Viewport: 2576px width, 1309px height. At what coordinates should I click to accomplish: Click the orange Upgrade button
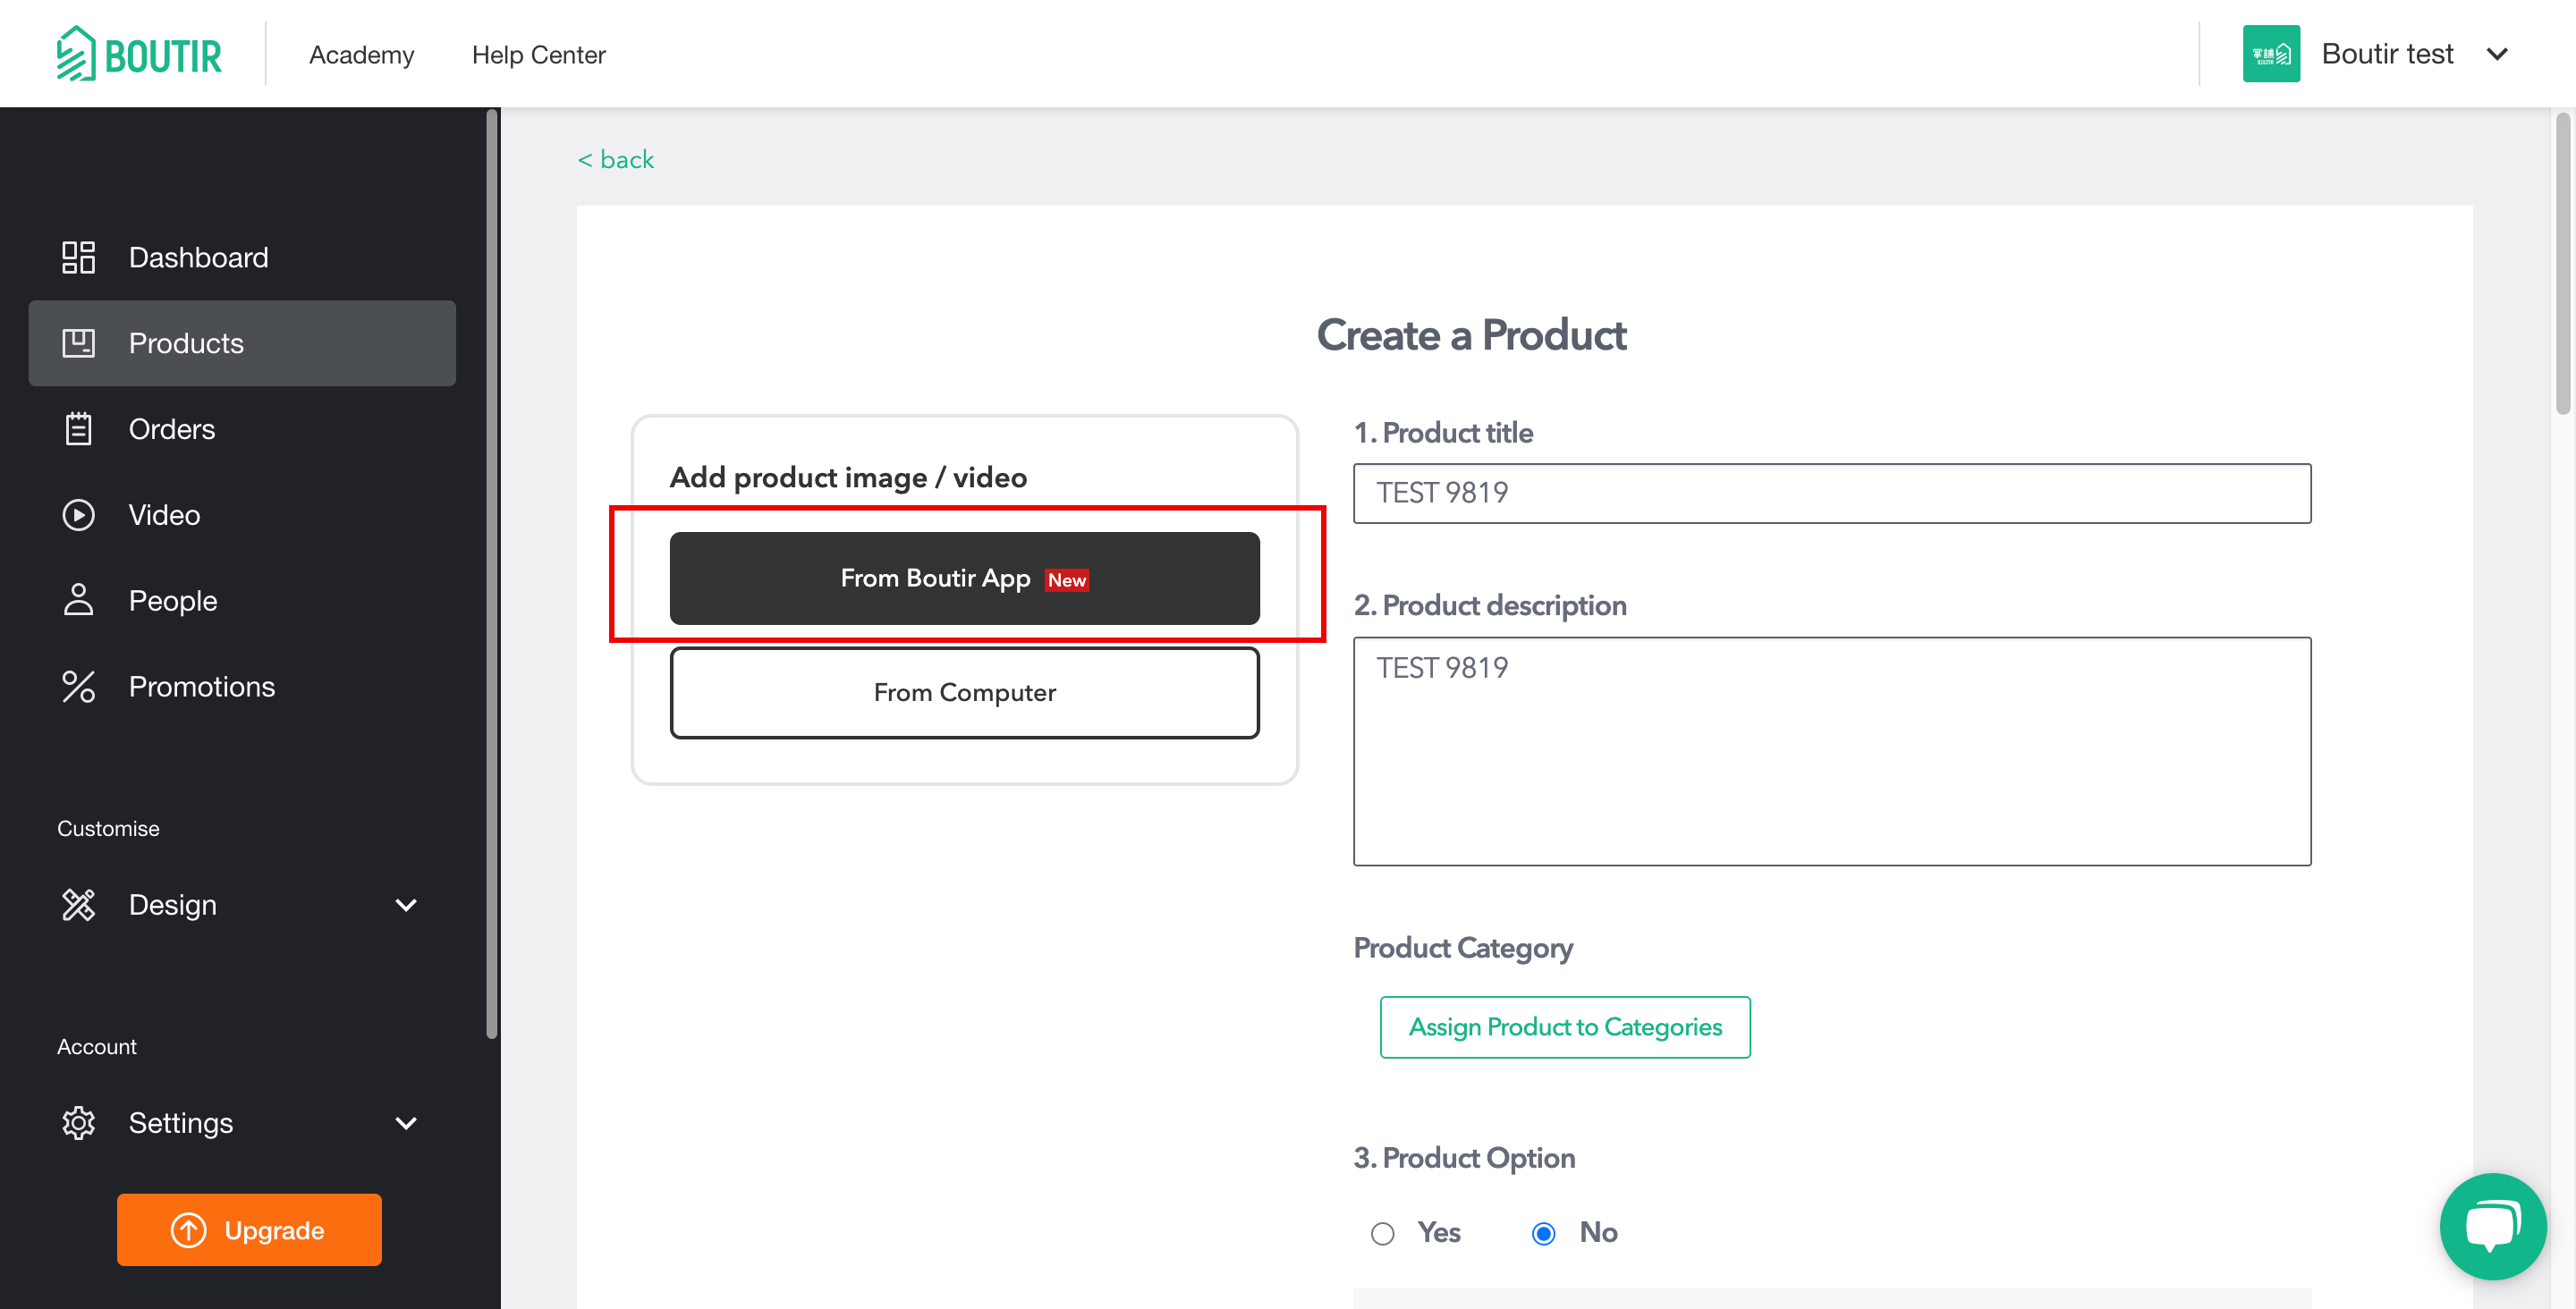pyautogui.click(x=249, y=1230)
